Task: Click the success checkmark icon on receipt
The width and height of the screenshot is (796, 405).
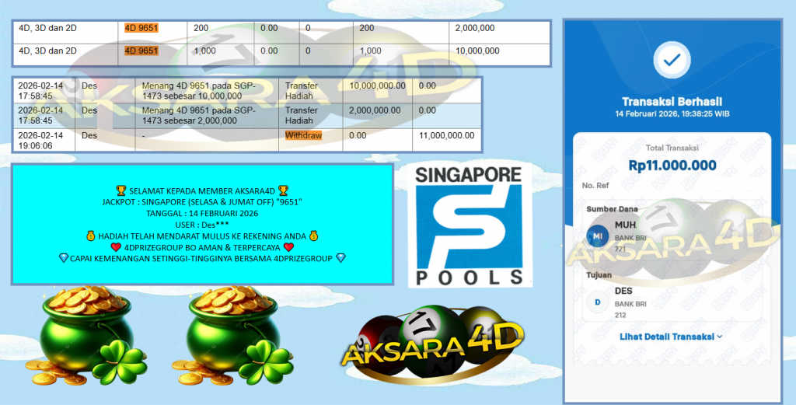Action: click(672, 61)
